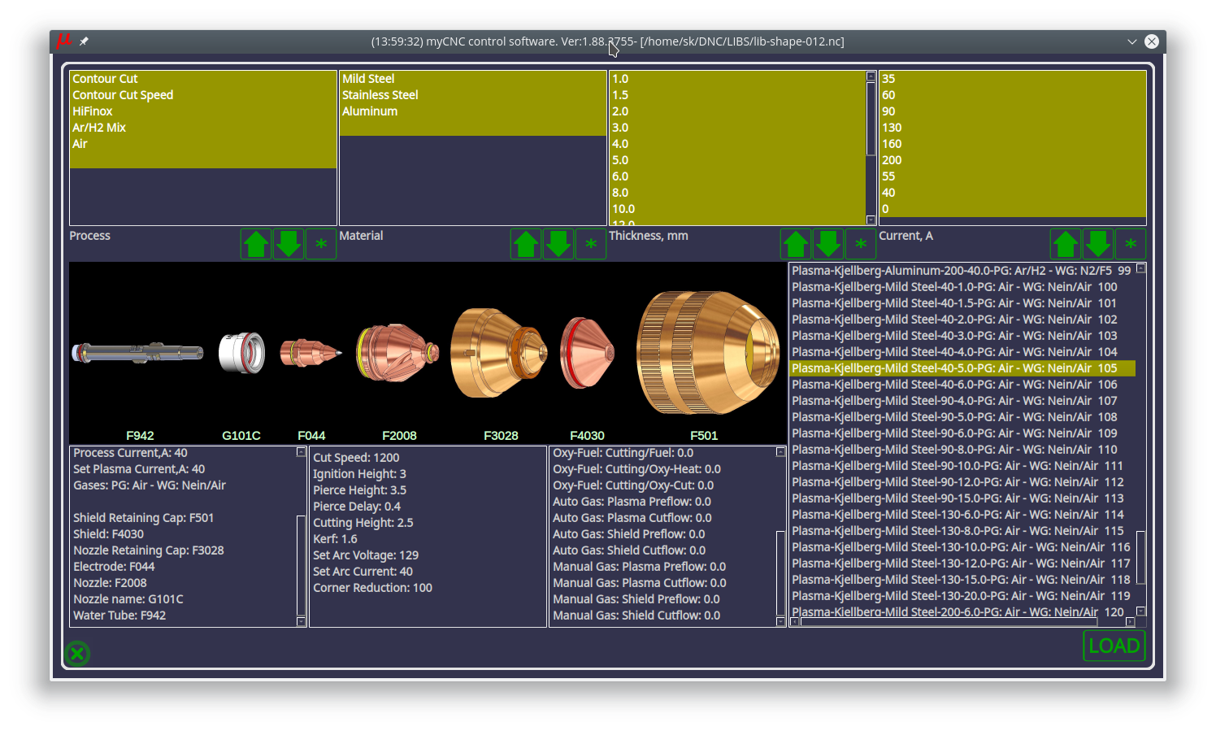
Task: Click the process details panel scrollbar
Action: pos(301,565)
